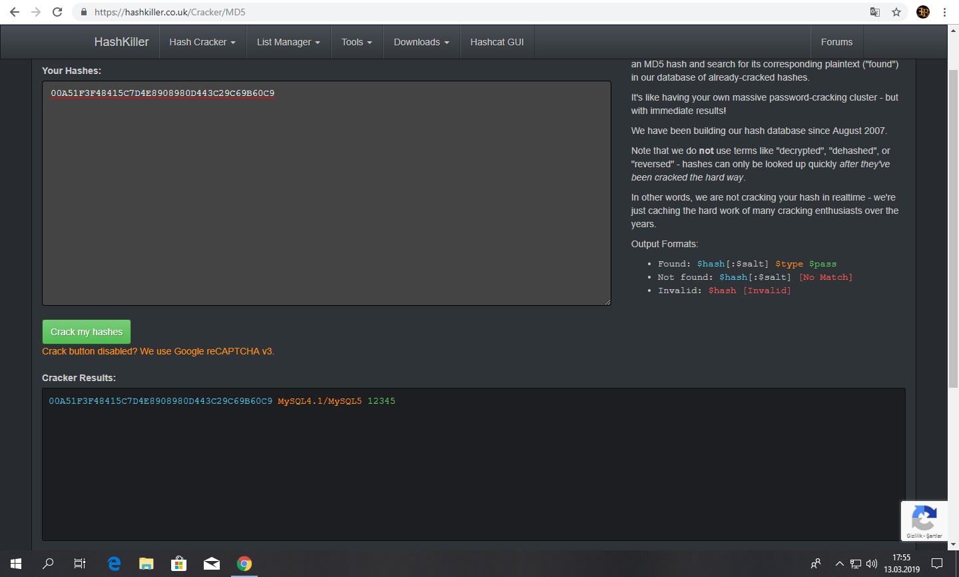
Task: Expand the Hash Cracker dropdown menu
Action: (202, 42)
